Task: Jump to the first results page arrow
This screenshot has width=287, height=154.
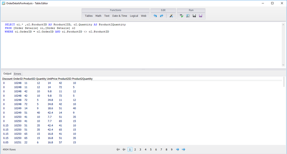Action: click(118, 149)
